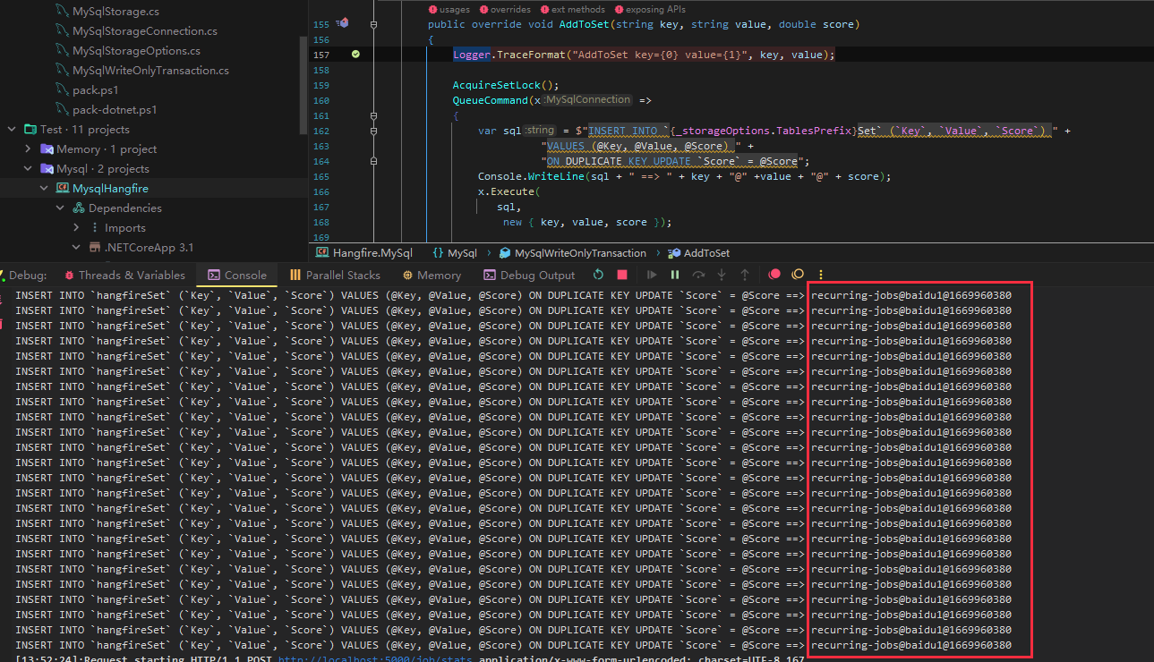Select MySqlStorageOptions.cs file

[x=136, y=50]
